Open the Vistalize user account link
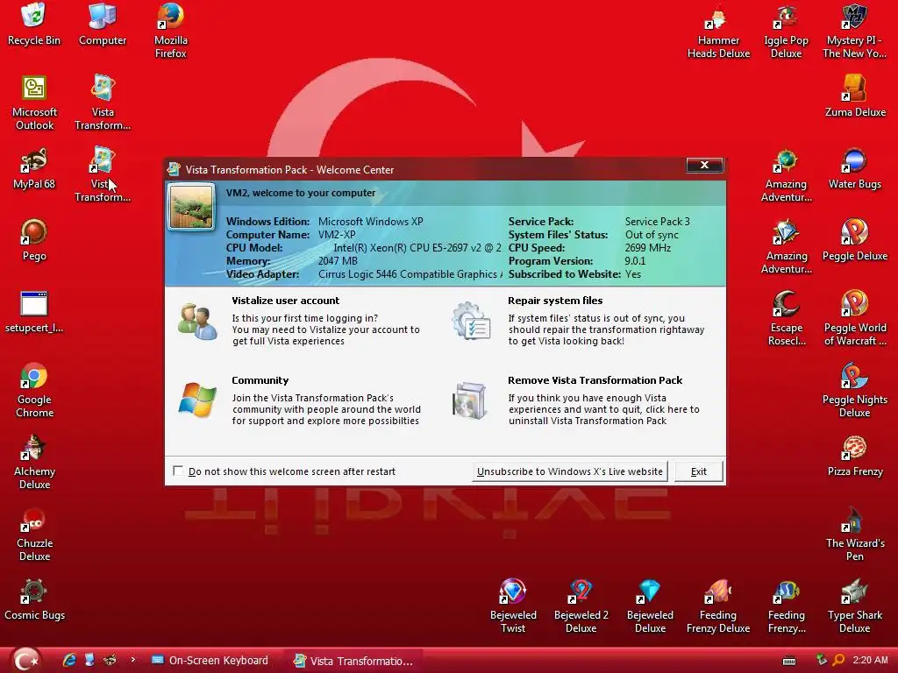The height and width of the screenshot is (673, 898). [x=285, y=301]
